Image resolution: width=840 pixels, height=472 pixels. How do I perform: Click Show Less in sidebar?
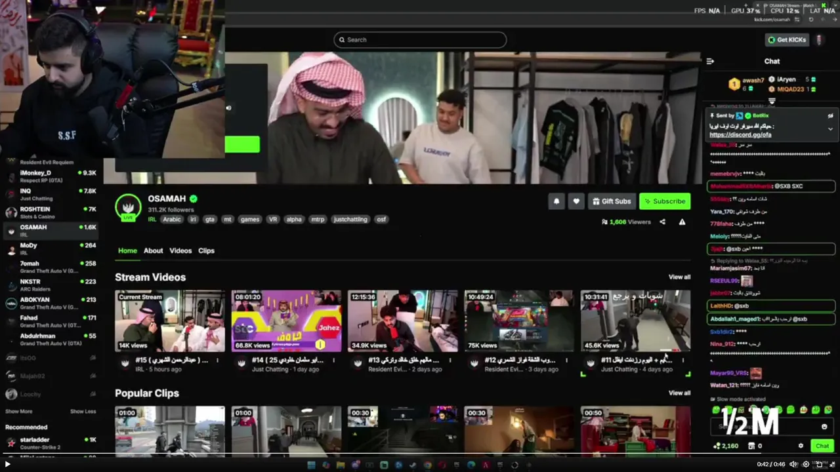click(83, 412)
